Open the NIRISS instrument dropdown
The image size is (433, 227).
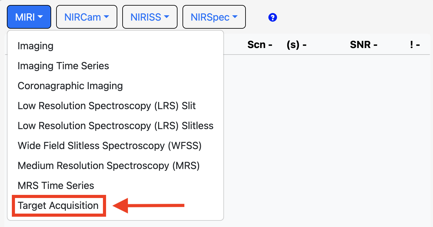click(x=150, y=17)
